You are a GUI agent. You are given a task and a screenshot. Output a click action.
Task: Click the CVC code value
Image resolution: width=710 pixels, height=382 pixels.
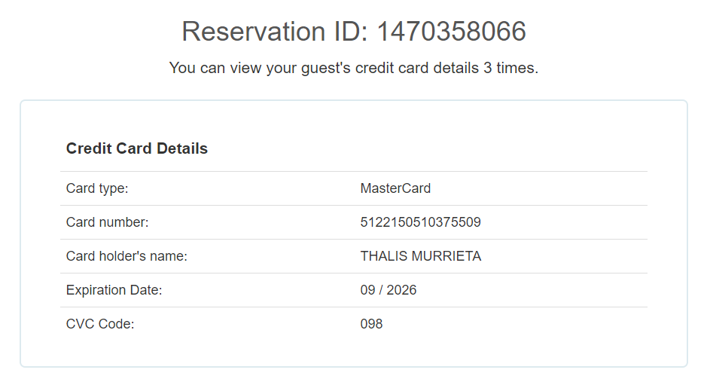371,324
